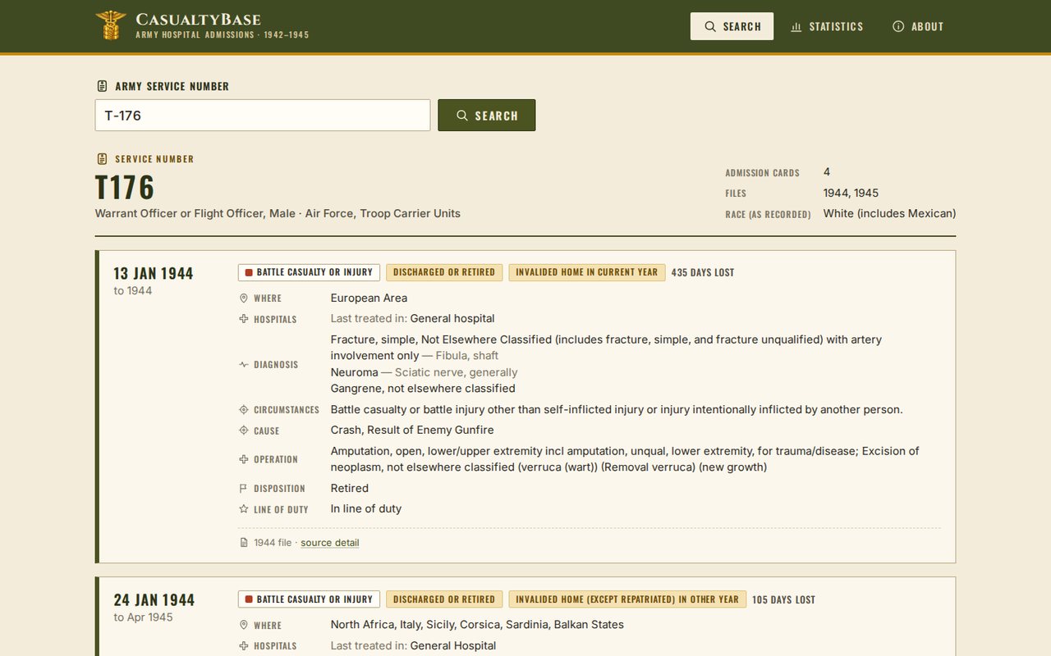The height and width of the screenshot is (656, 1051).
Task: Click the T176 service number heading
Action: click(125, 188)
